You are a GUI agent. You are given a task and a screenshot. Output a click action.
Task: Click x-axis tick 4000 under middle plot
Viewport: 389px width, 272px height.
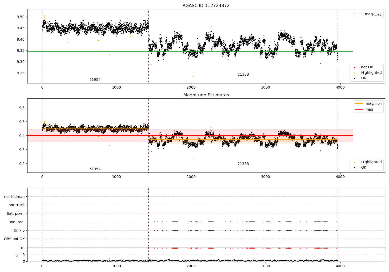(x=340, y=177)
